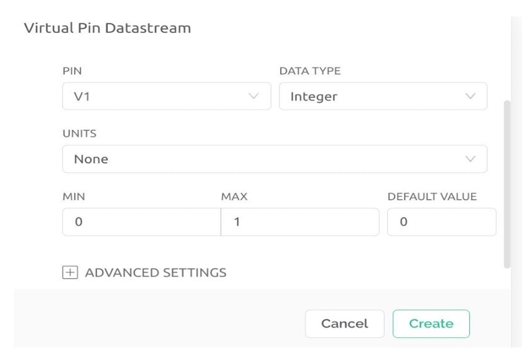Focus the MAX value input field
Viewport: 525px width, 363px height.
click(300, 222)
